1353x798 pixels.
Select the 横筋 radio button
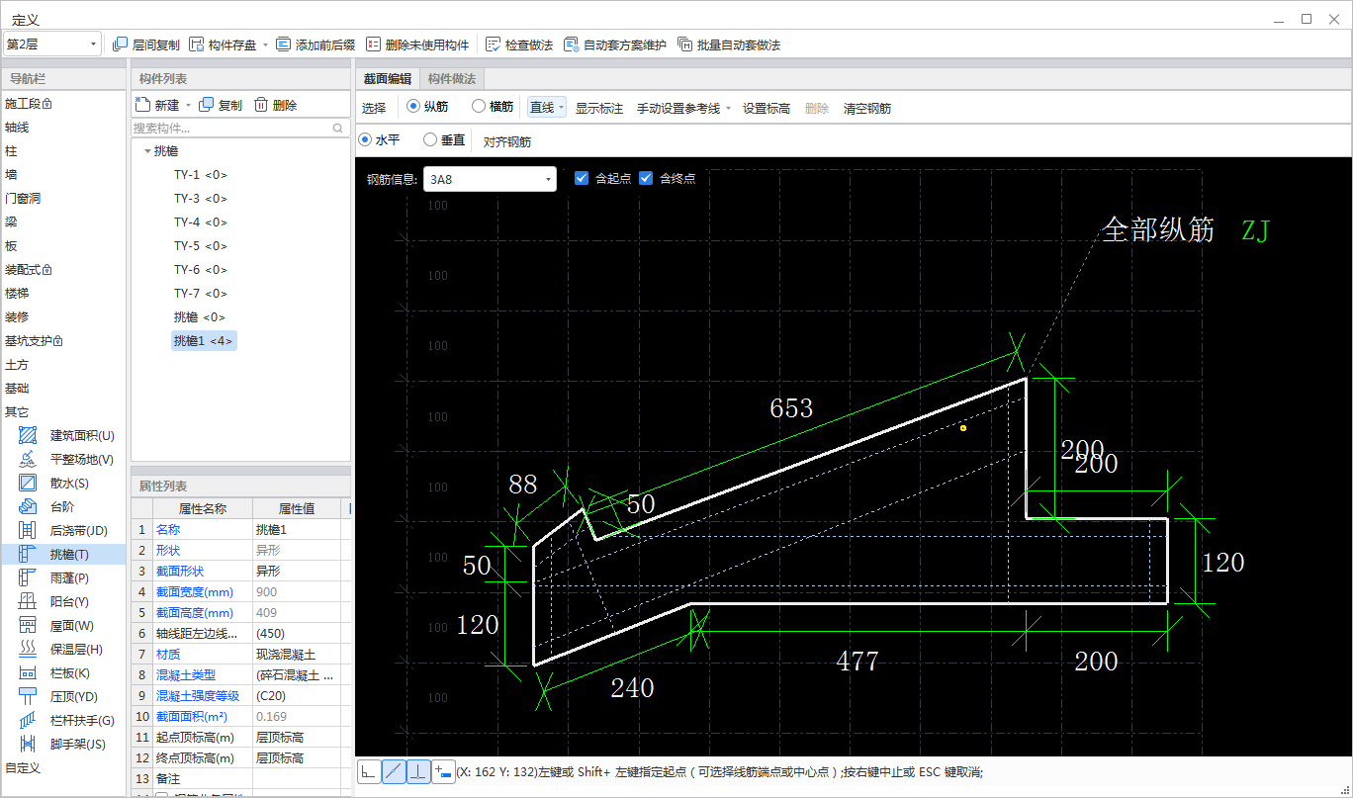click(x=479, y=107)
